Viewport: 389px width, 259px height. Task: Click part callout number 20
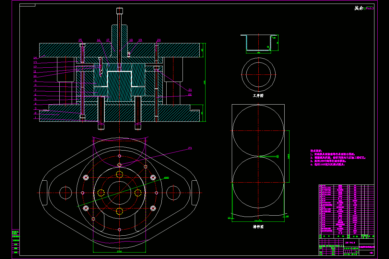pyautogui.click(x=159, y=40)
